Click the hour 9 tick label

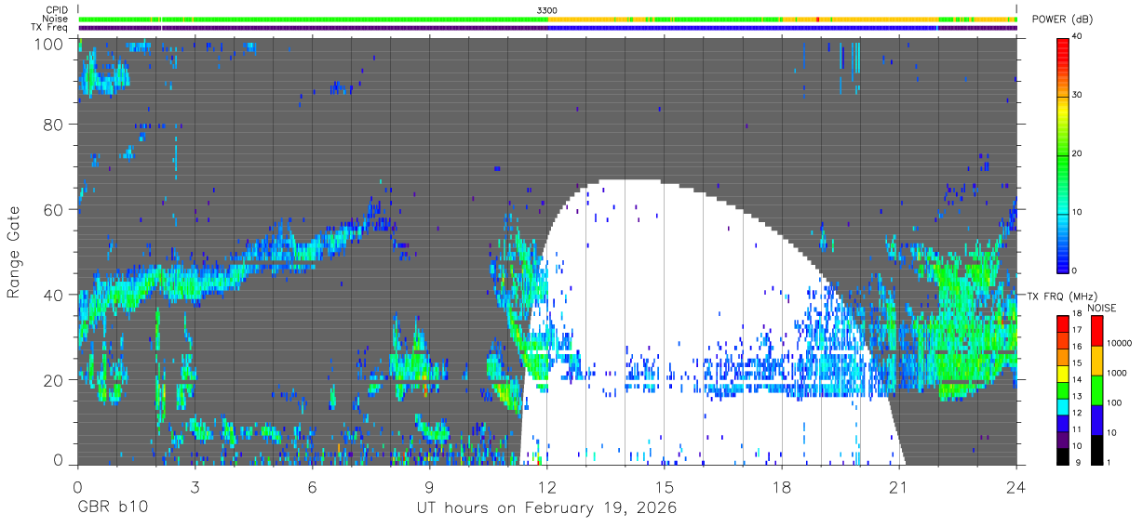pyautogui.click(x=429, y=486)
